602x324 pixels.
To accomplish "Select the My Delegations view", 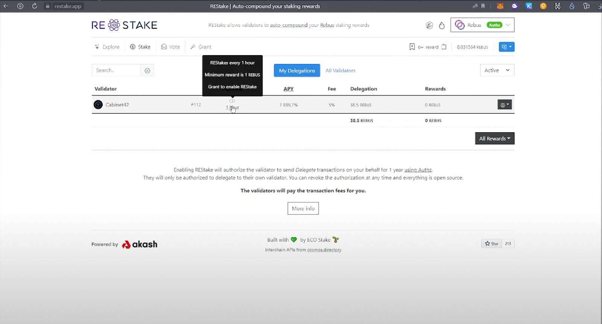I will coord(297,71).
